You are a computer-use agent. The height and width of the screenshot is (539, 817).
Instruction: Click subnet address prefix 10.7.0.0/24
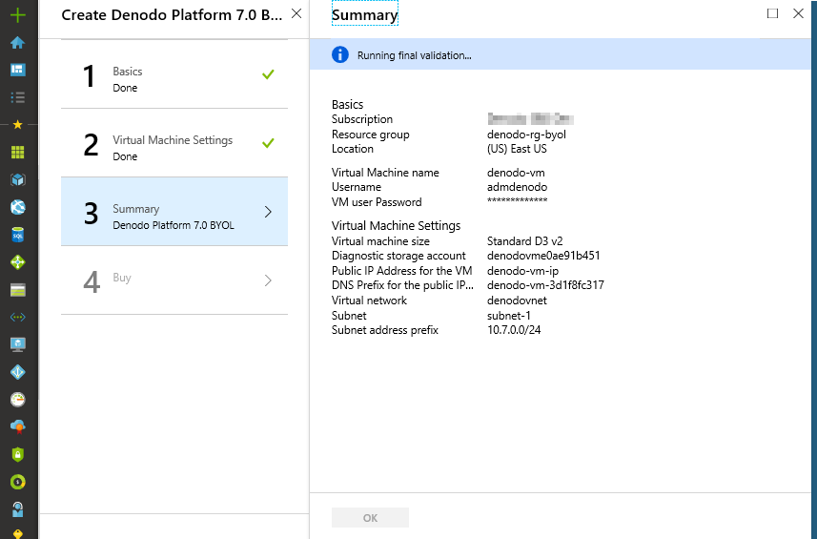point(514,330)
